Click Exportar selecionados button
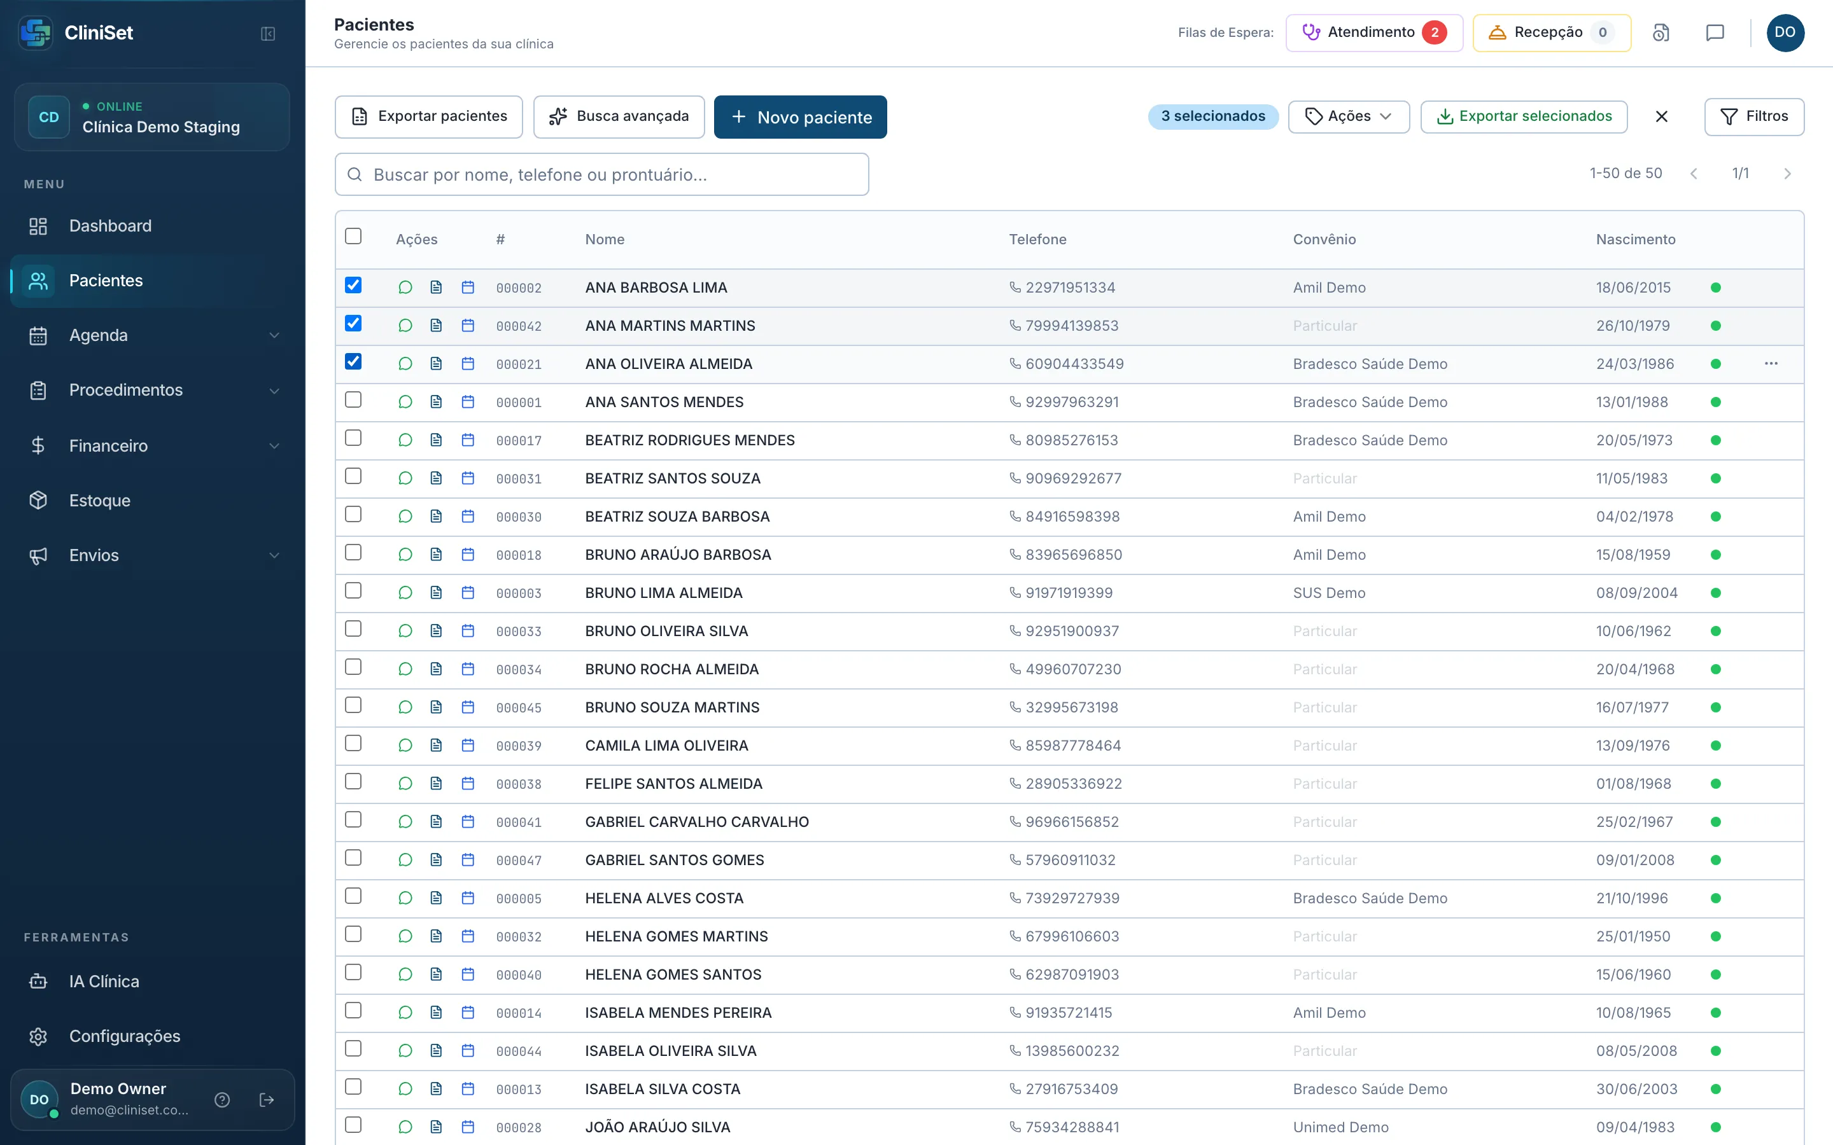This screenshot has width=1833, height=1145. [1523, 116]
